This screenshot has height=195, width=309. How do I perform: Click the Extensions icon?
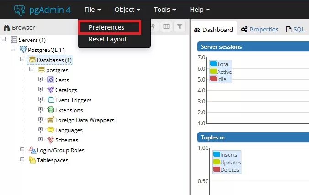(51, 110)
